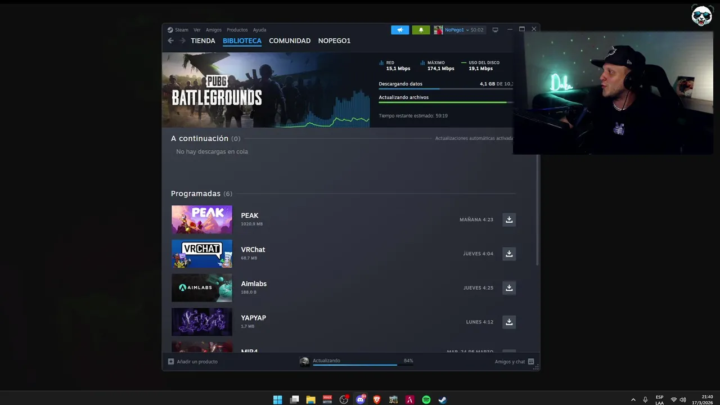The width and height of the screenshot is (720, 405).
Task: Open the Productos menu
Action: (x=237, y=30)
